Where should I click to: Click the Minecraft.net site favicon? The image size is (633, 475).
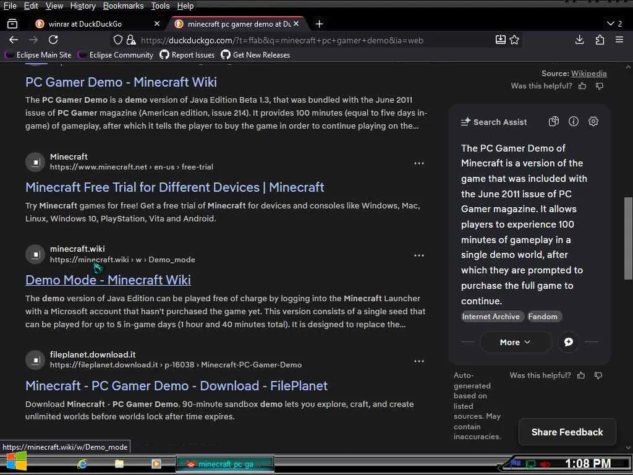click(x=35, y=162)
